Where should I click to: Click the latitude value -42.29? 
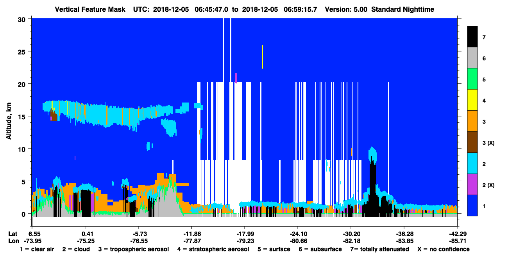coord(457,234)
